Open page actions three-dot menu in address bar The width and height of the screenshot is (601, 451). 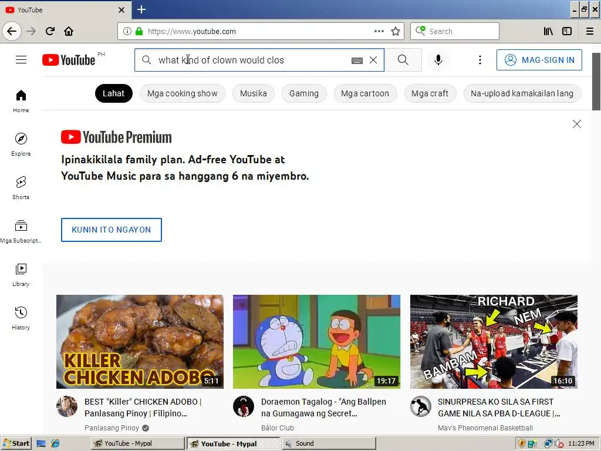[x=379, y=31]
